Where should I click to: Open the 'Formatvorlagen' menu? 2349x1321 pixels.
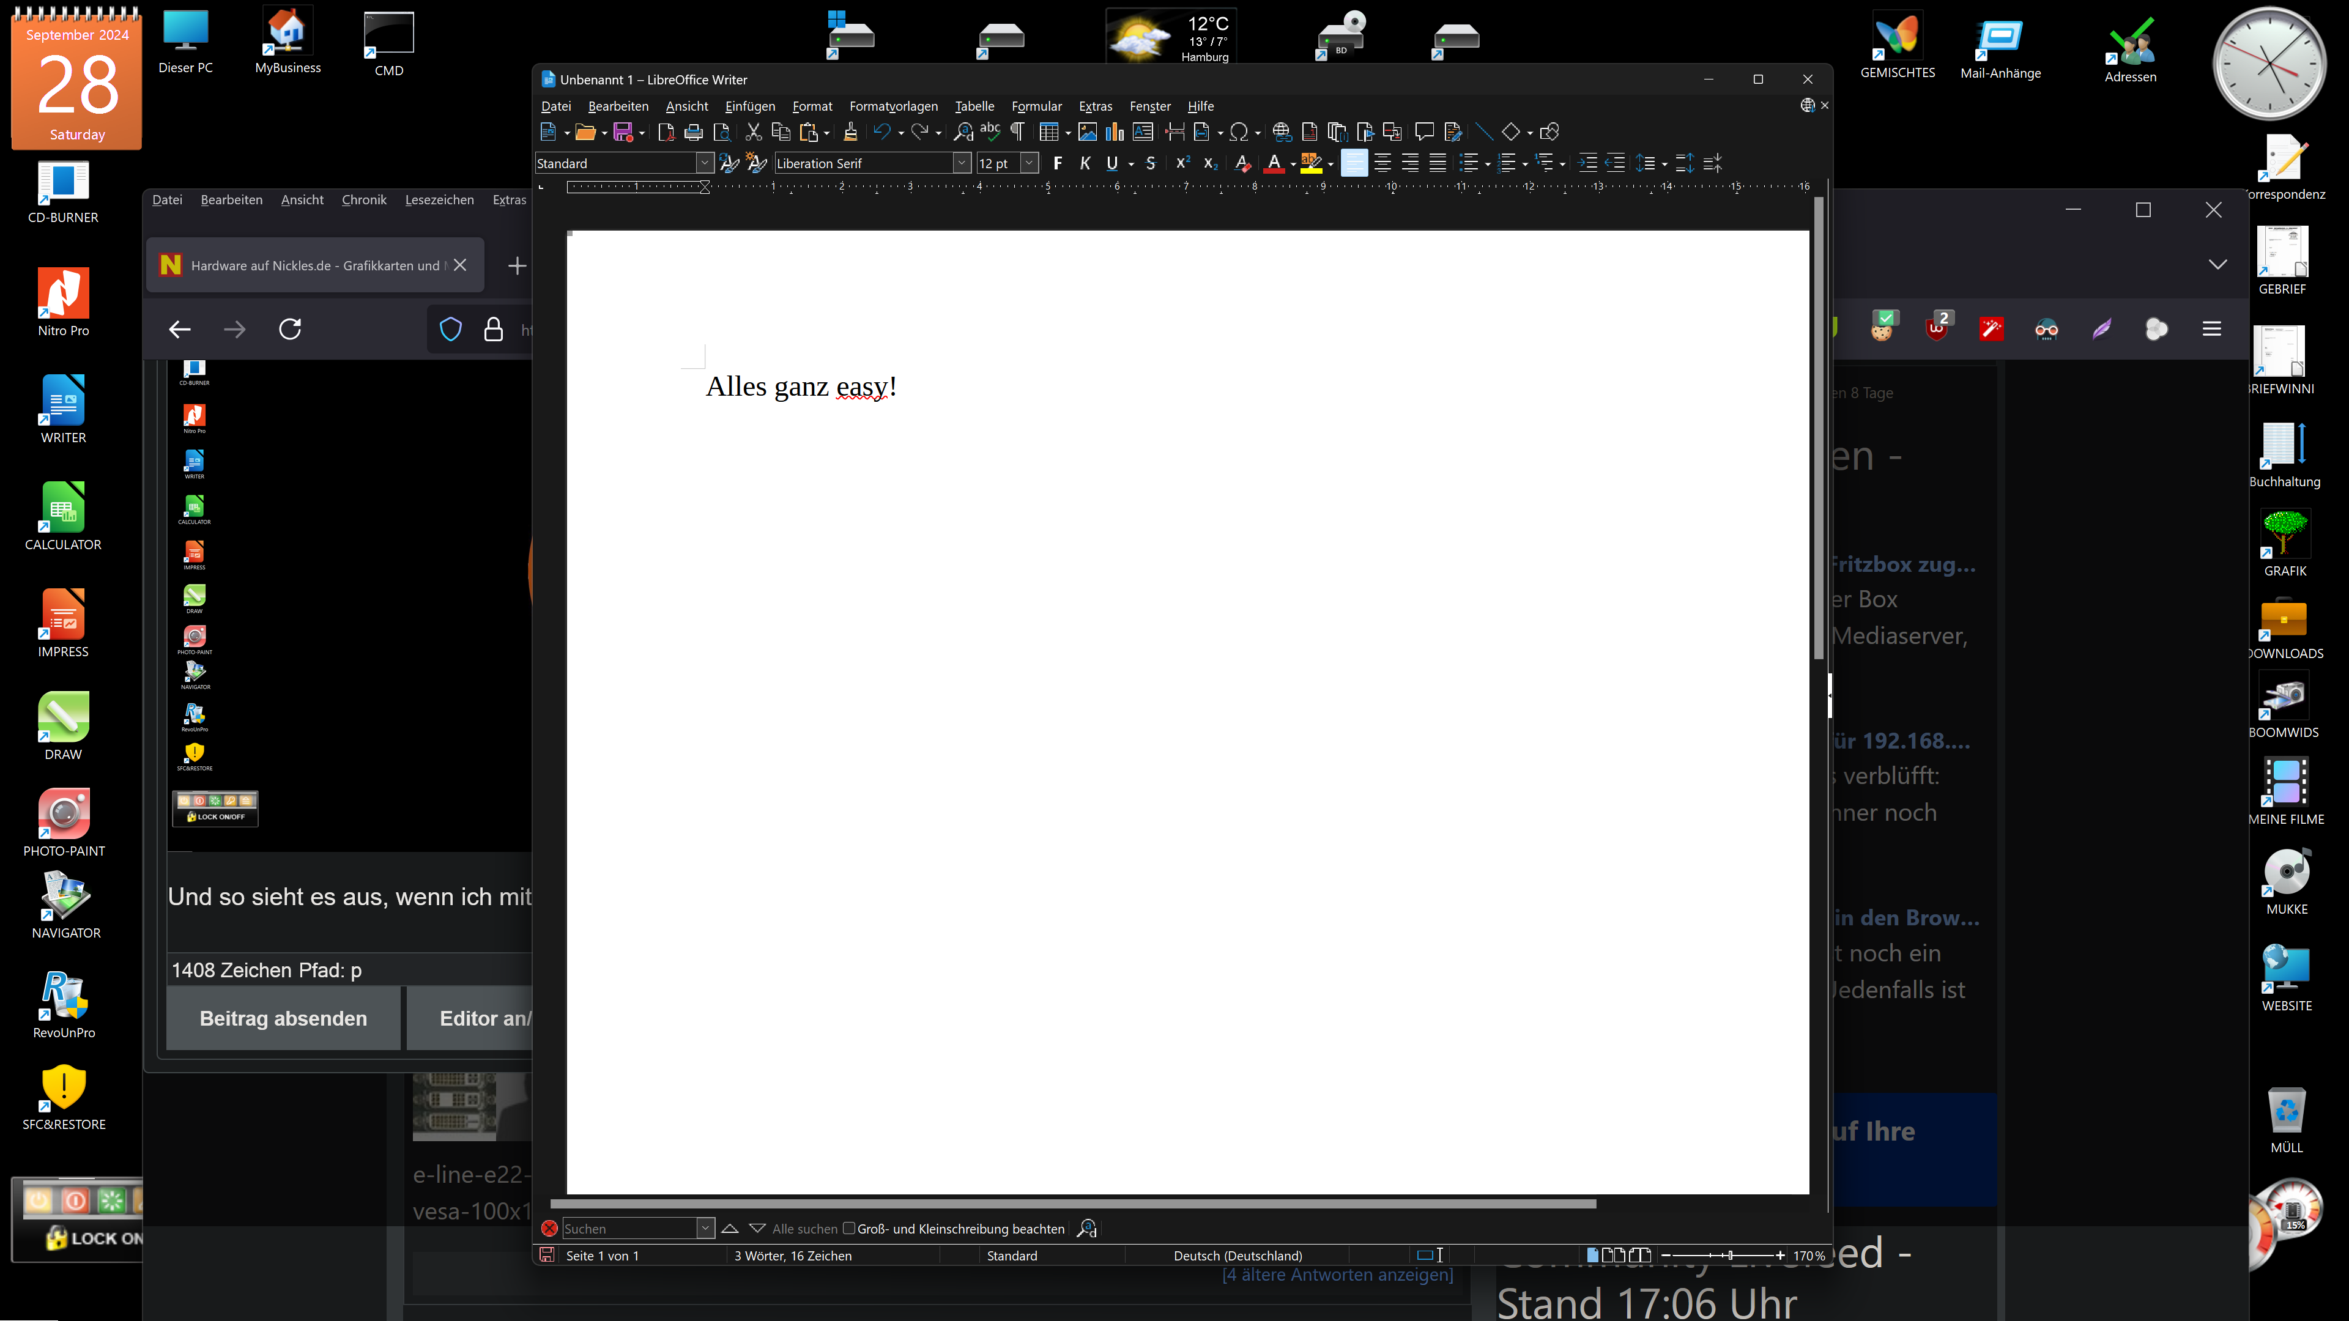click(x=892, y=106)
